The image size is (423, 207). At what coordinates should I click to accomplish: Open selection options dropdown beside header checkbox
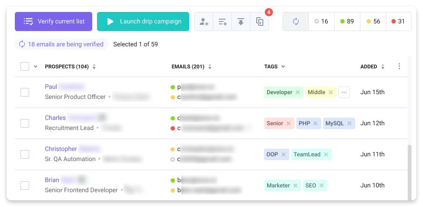point(36,66)
